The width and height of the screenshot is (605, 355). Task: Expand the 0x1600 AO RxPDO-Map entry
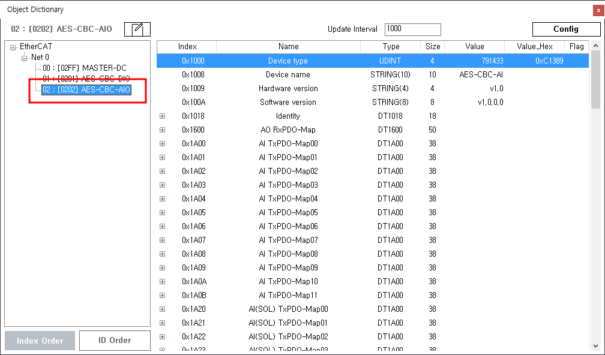coord(162,130)
